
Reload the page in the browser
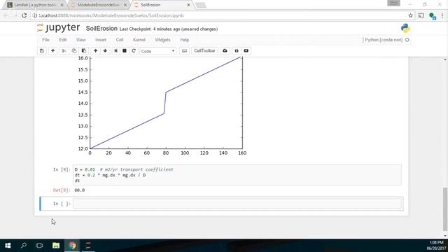point(24,15)
